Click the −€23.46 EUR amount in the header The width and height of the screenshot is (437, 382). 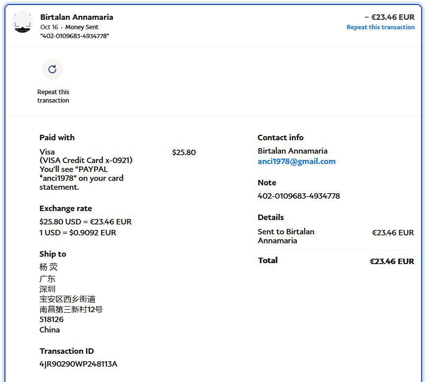[389, 17]
